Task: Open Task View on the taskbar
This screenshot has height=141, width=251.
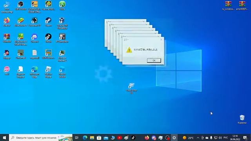Action: coord(77,137)
